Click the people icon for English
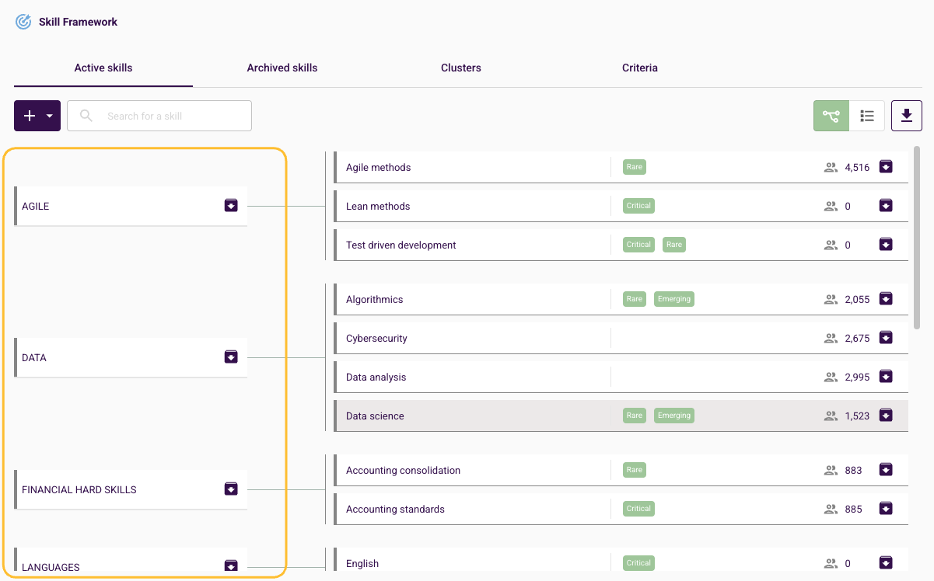Screen dimensions: 934x581 pos(831,563)
